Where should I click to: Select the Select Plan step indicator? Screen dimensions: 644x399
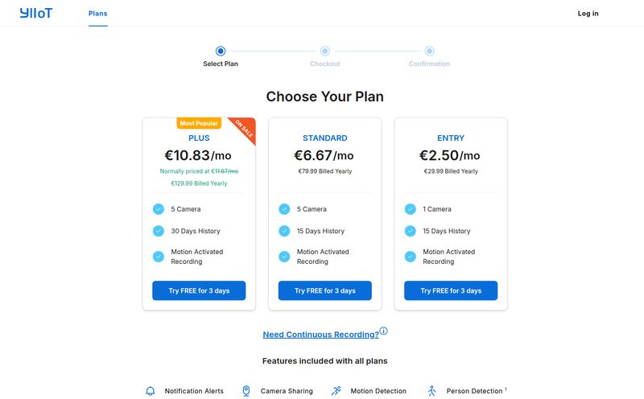point(221,51)
